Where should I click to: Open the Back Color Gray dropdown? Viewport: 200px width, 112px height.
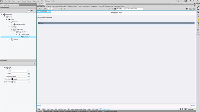click(x=20, y=82)
